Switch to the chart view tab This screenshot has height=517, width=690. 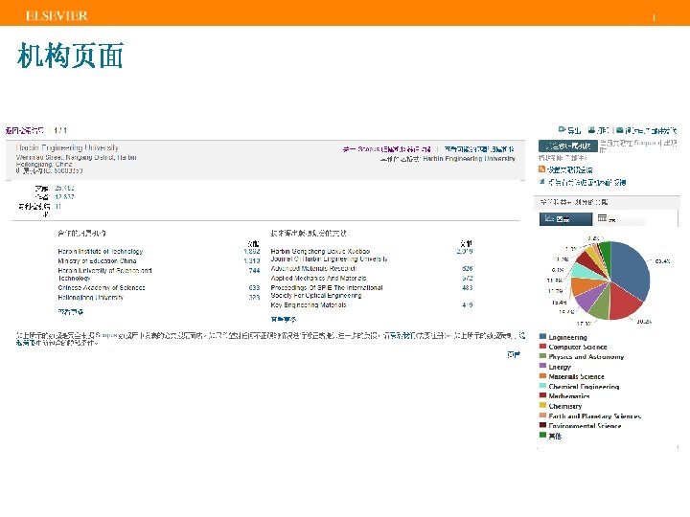tap(565, 218)
